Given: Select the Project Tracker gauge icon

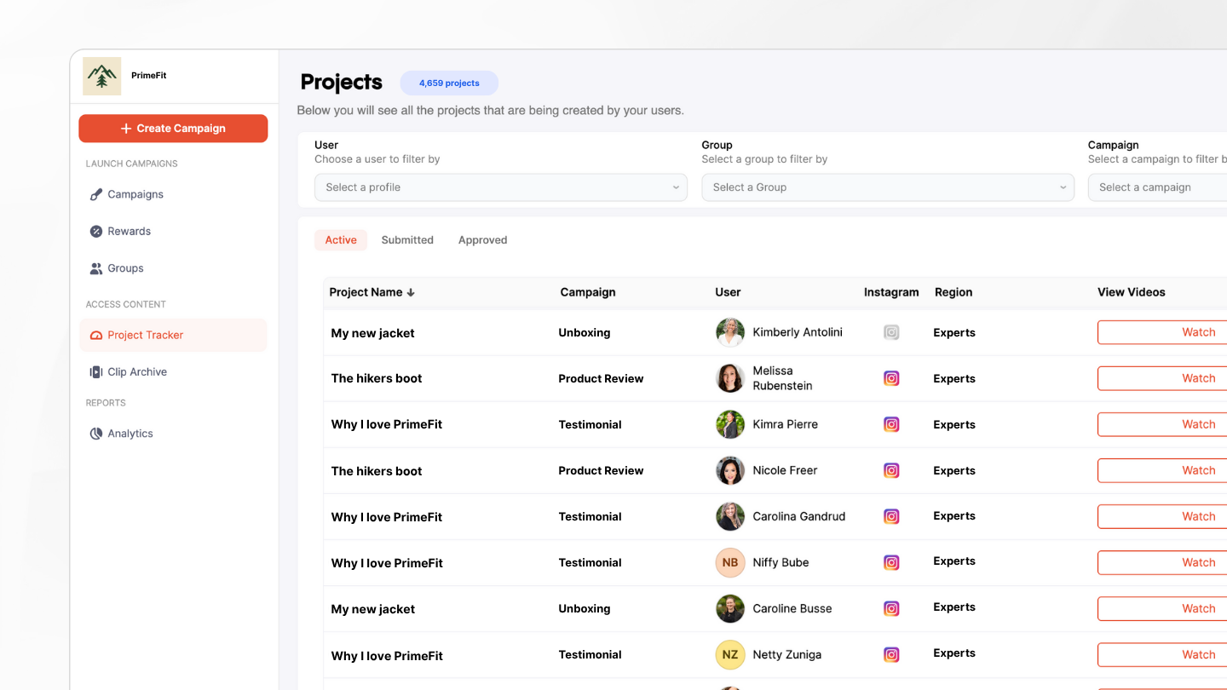Looking at the screenshot, I should pyautogui.click(x=96, y=335).
